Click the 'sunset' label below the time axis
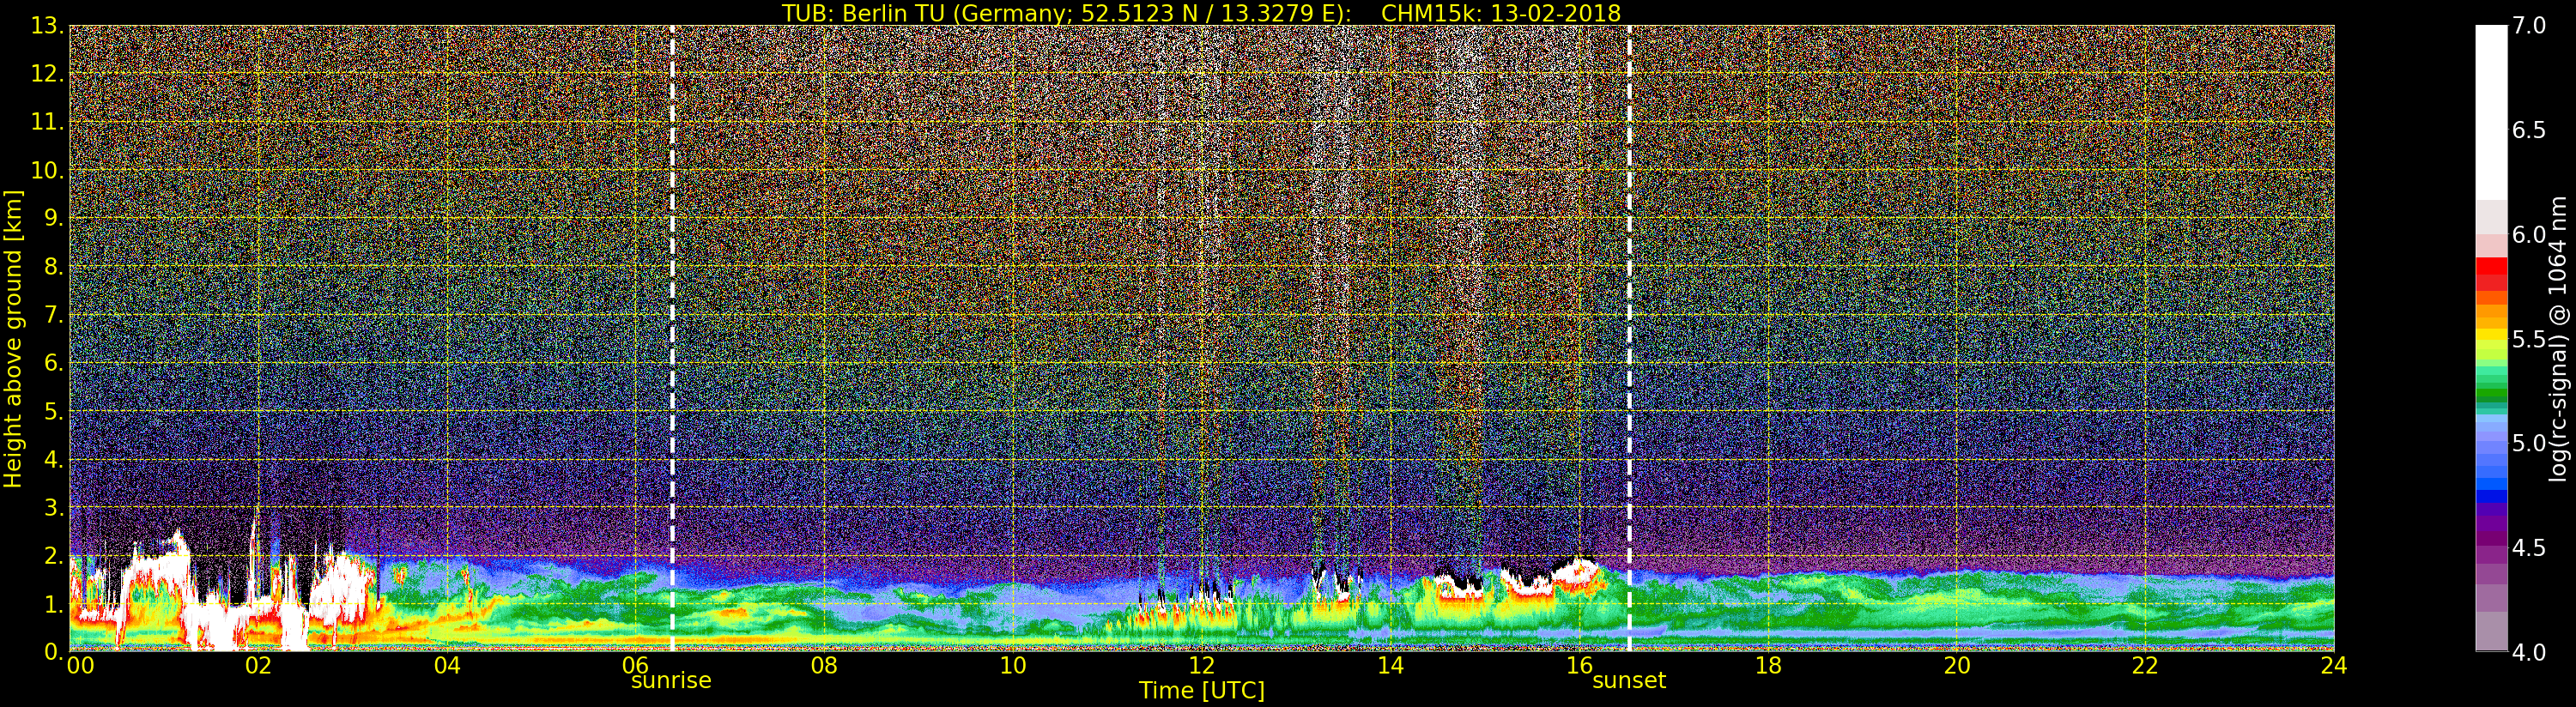This screenshot has height=707, width=2576. (1629, 681)
